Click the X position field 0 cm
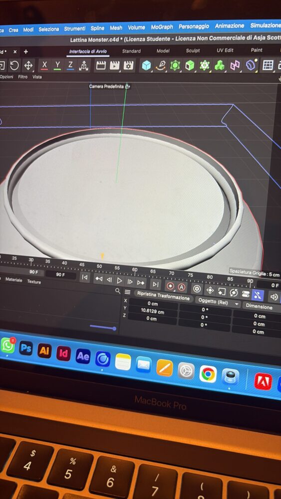 [x=153, y=303]
